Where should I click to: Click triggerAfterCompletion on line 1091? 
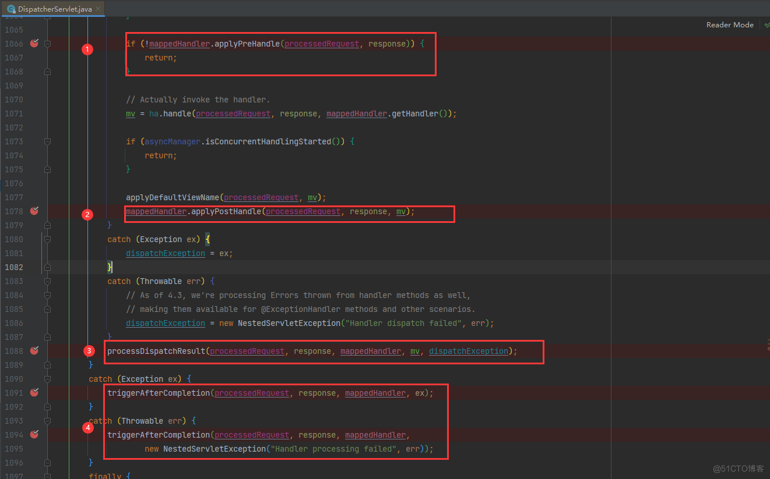coord(159,393)
